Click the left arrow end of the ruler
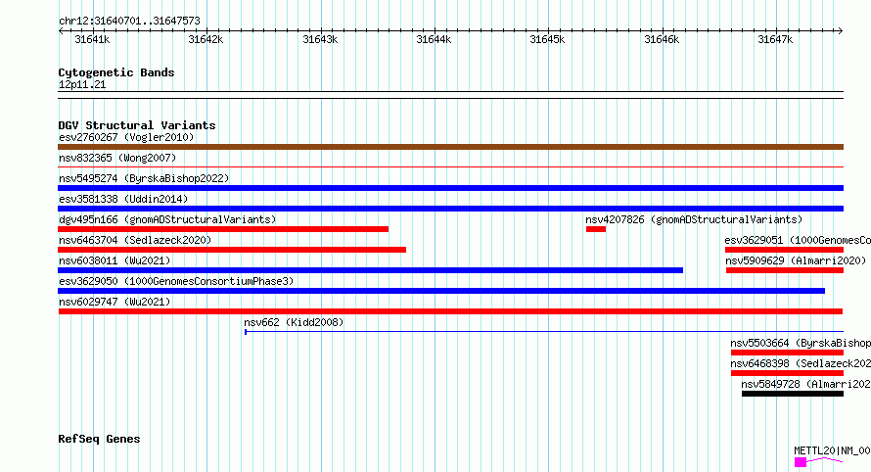The image size is (871, 472). pyautogui.click(x=61, y=30)
